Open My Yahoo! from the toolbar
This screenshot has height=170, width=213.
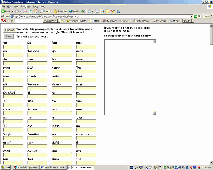coord(110,21)
